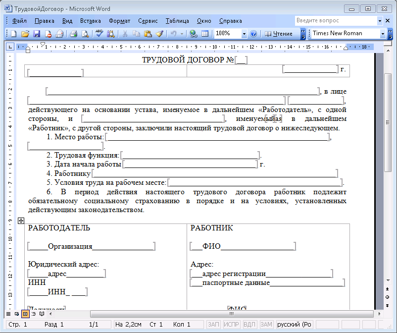
Task: Run the spelling and grammar check
Action: pos(99,34)
